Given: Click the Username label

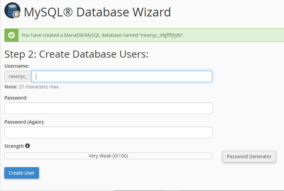Looking at the screenshot, I should [17, 66].
